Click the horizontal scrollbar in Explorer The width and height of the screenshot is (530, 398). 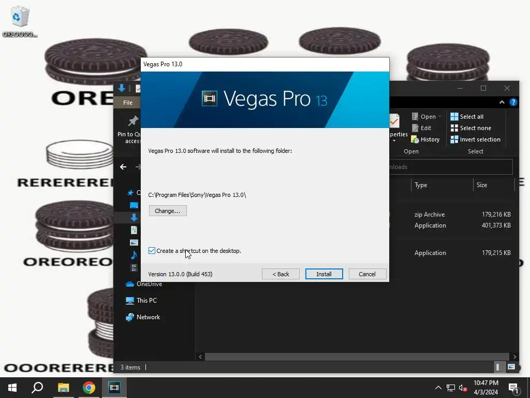[x=357, y=357]
